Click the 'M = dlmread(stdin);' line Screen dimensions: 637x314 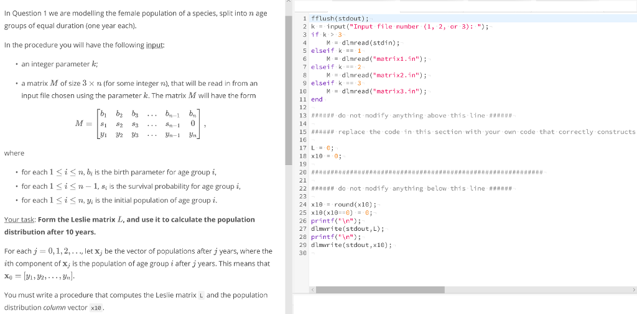click(x=363, y=43)
